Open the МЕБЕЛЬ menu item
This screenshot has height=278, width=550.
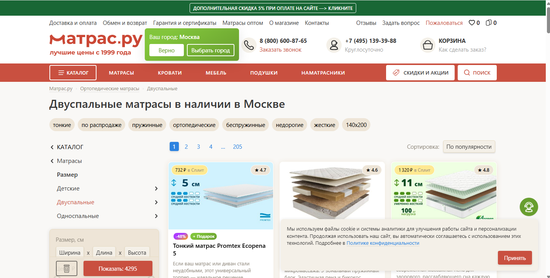pyautogui.click(x=216, y=73)
